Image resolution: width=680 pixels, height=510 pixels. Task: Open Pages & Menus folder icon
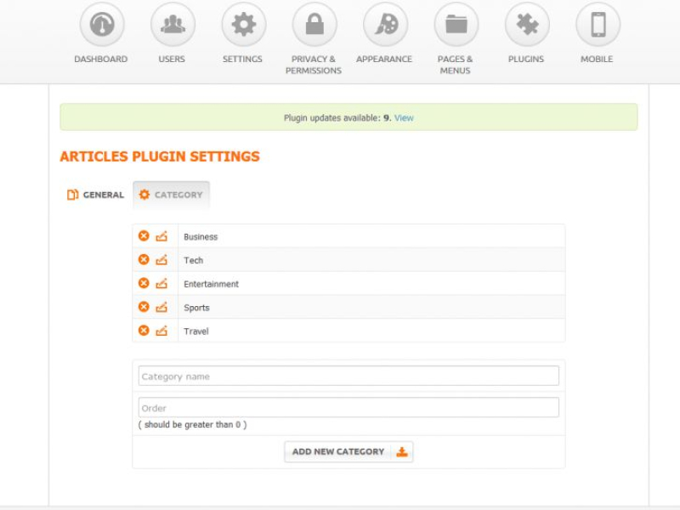(x=456, y=25)
